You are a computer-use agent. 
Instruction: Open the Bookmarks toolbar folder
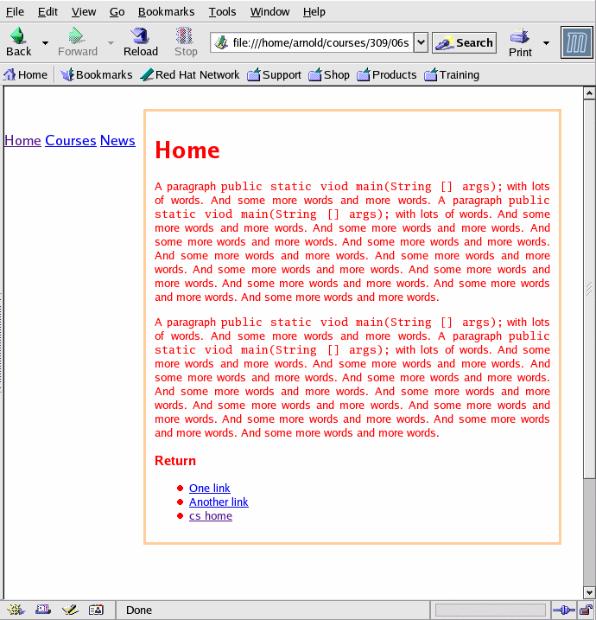(x=97, y=74)
